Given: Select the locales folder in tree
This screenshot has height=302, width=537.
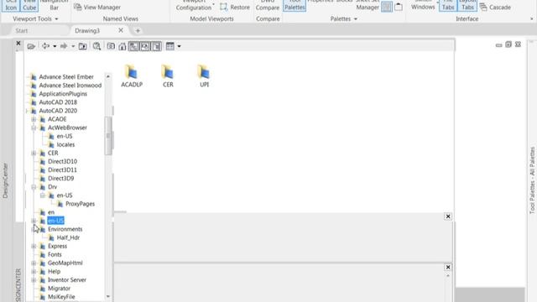Looking at the screenshot, I should (65, 144).
